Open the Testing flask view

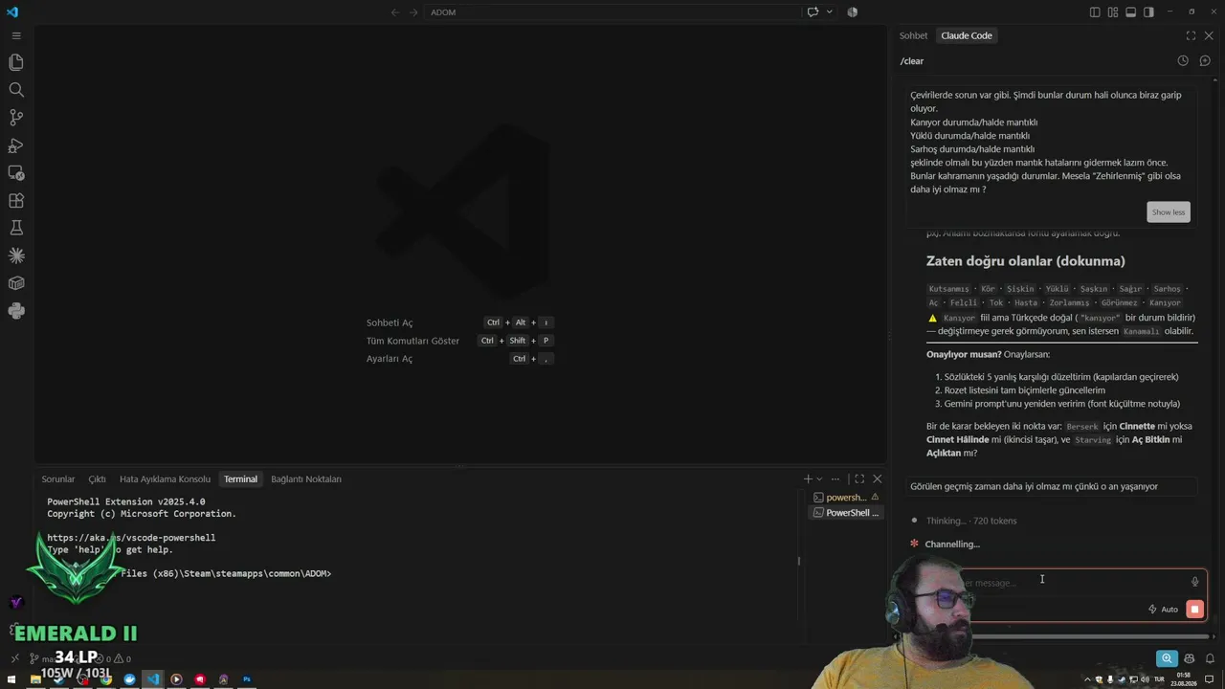[x=16, y=228]
